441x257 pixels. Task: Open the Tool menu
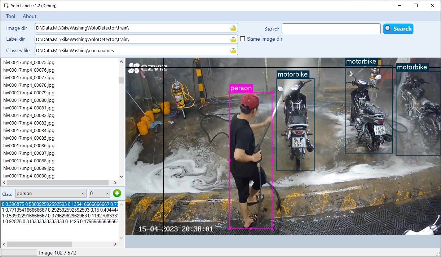(x=11, y=16)
